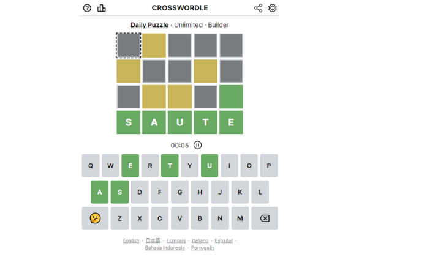Select the dashed-outline first grid cell
The height and width of the screenshot is (257, 438).
point(129,45)
